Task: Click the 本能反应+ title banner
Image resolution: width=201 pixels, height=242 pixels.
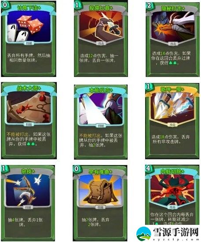Action: [101, 90]
